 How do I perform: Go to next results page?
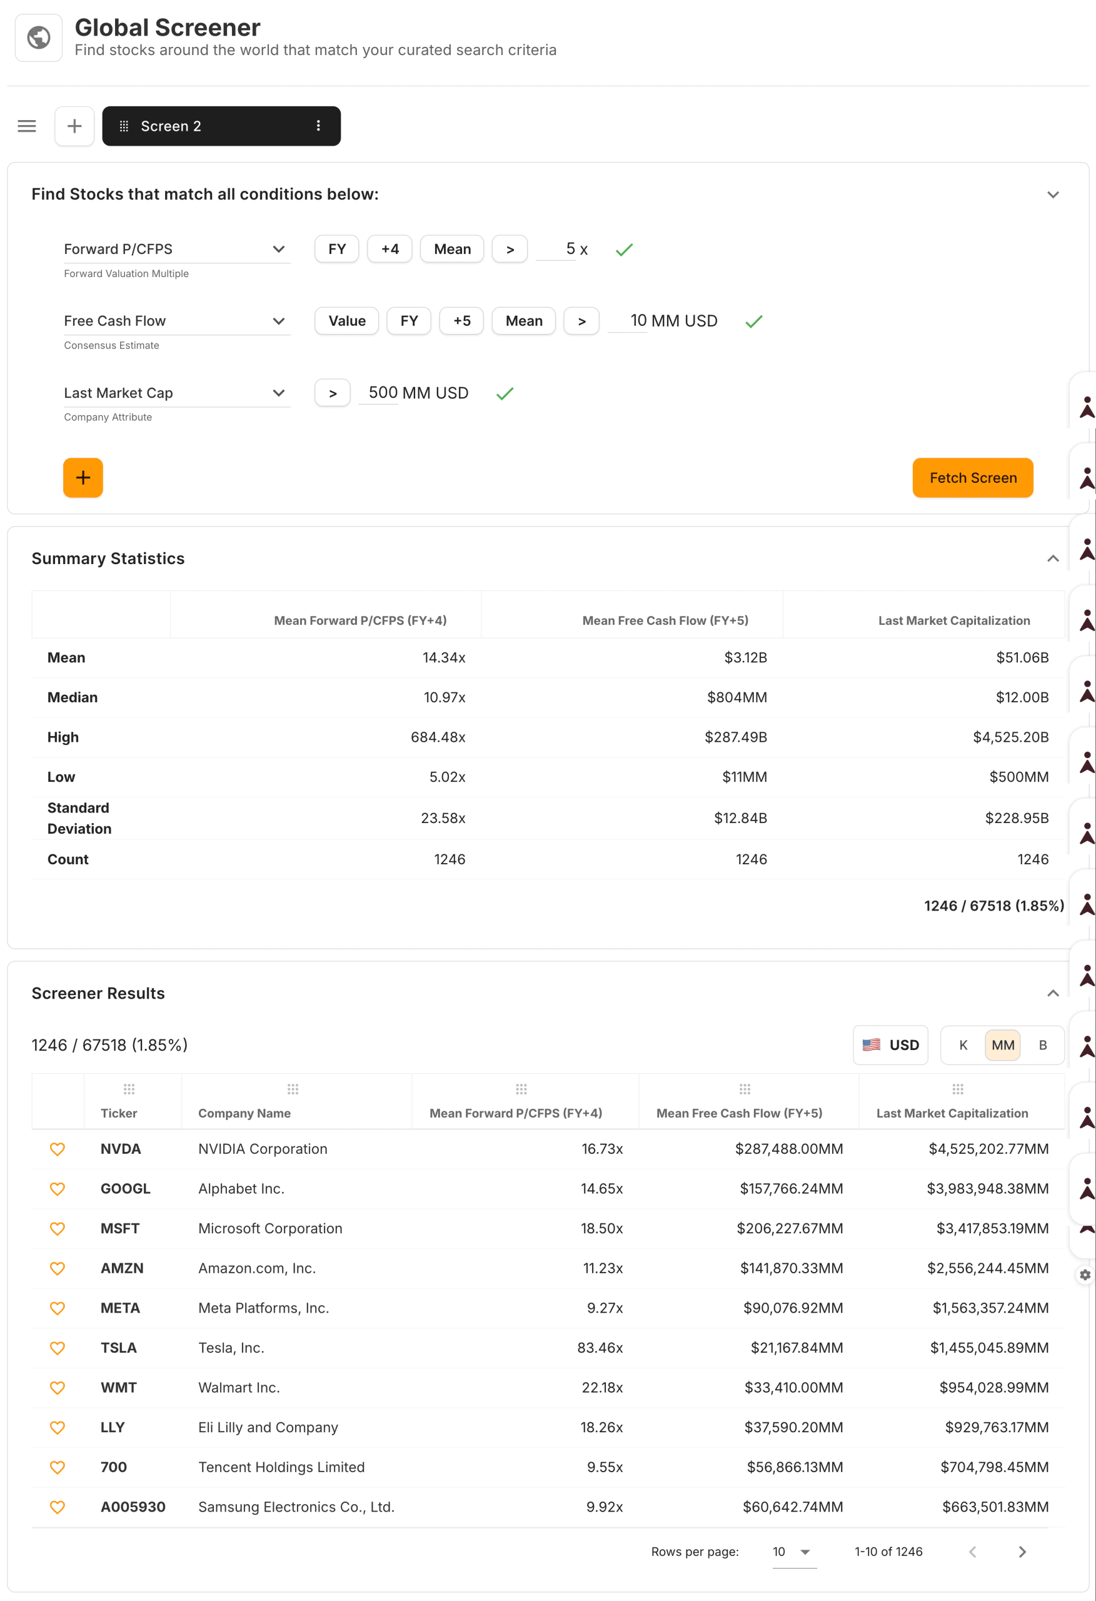tap(1022, 1552)
